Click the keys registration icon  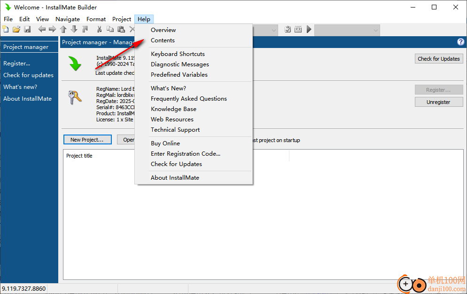pos(75,97)
